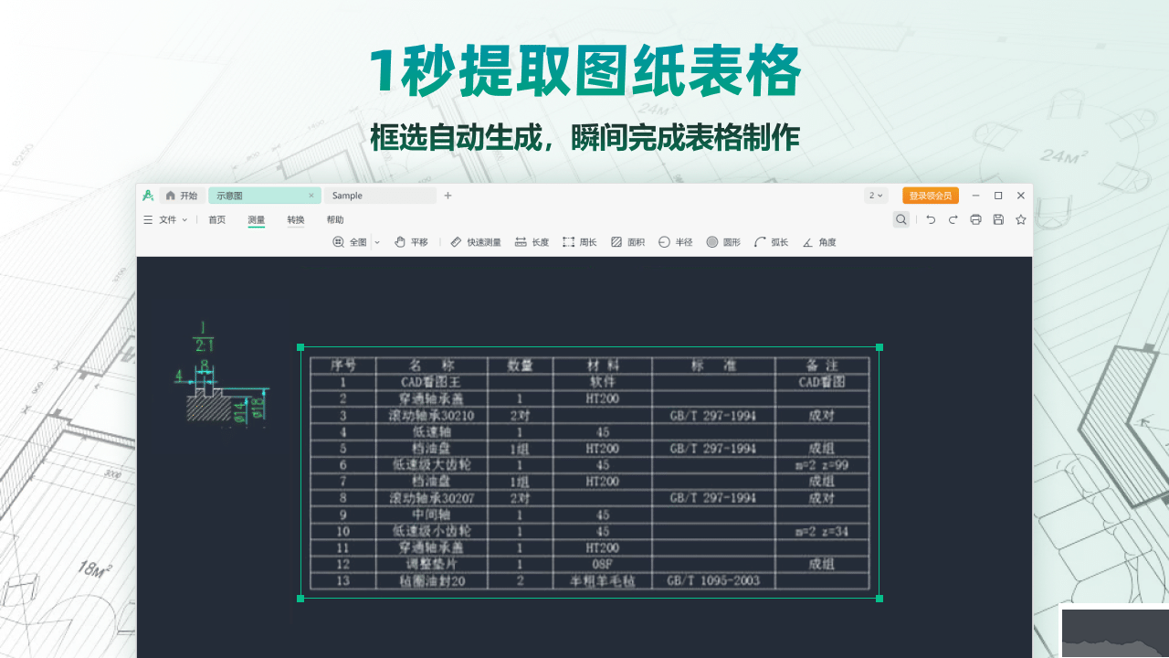Select the 面积 area tool
Viewport: 1169px width, 658px height.
[627, 242]
